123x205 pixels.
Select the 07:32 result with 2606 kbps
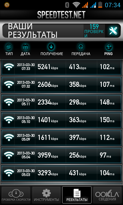pos(61,85)
